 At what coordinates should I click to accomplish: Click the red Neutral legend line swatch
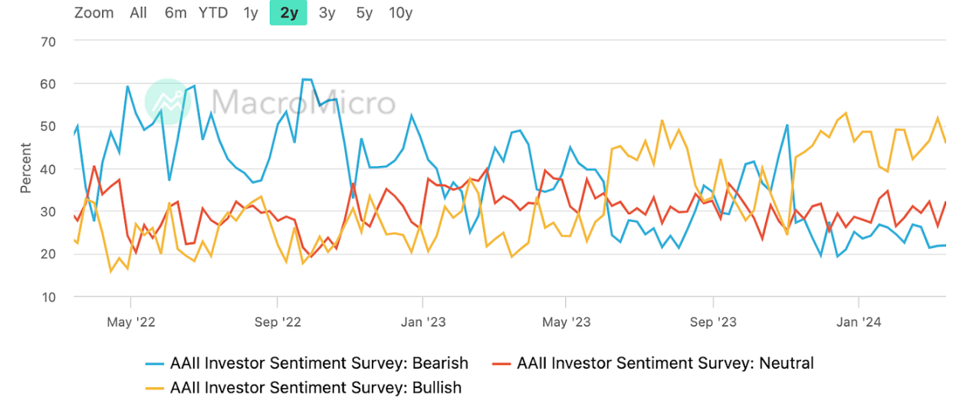tap(501, 364)
